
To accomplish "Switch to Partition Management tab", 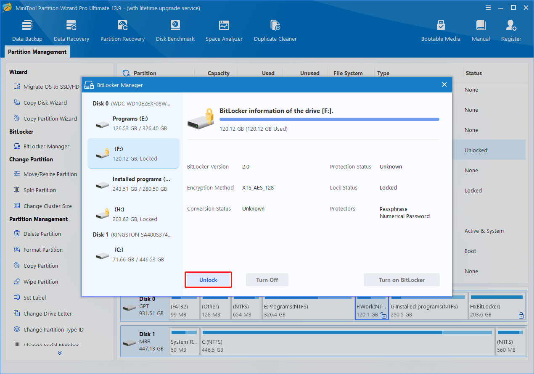I will (37, 52).
